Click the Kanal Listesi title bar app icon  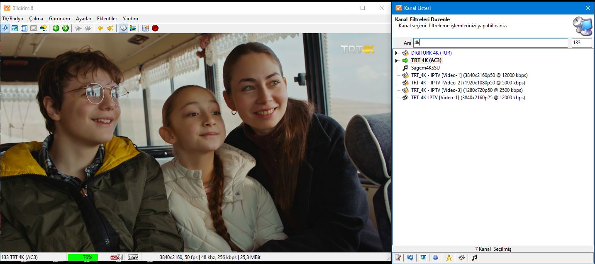pyautogui.click(x=398, y=8)
